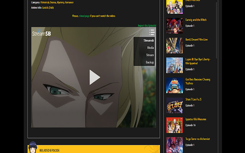Open Earwig and the Witch title link
245x153 pixels.
(x=196, y=20)
